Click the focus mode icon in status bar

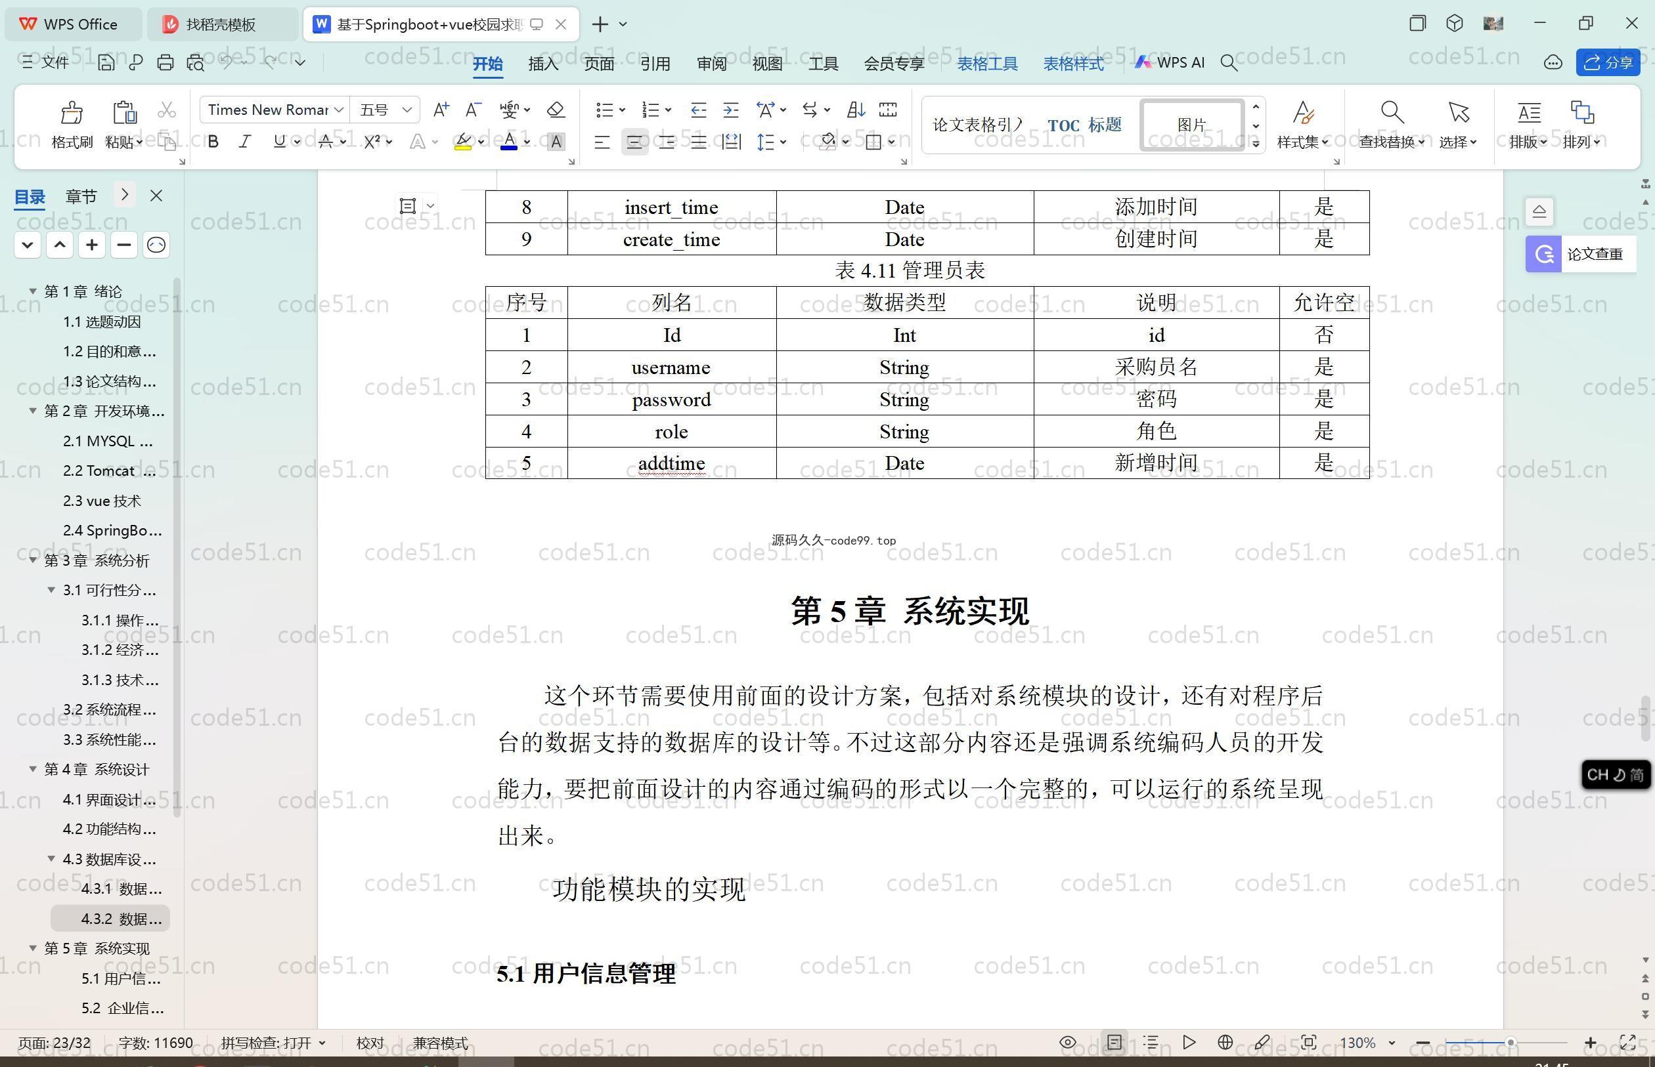point(1308,1042)
